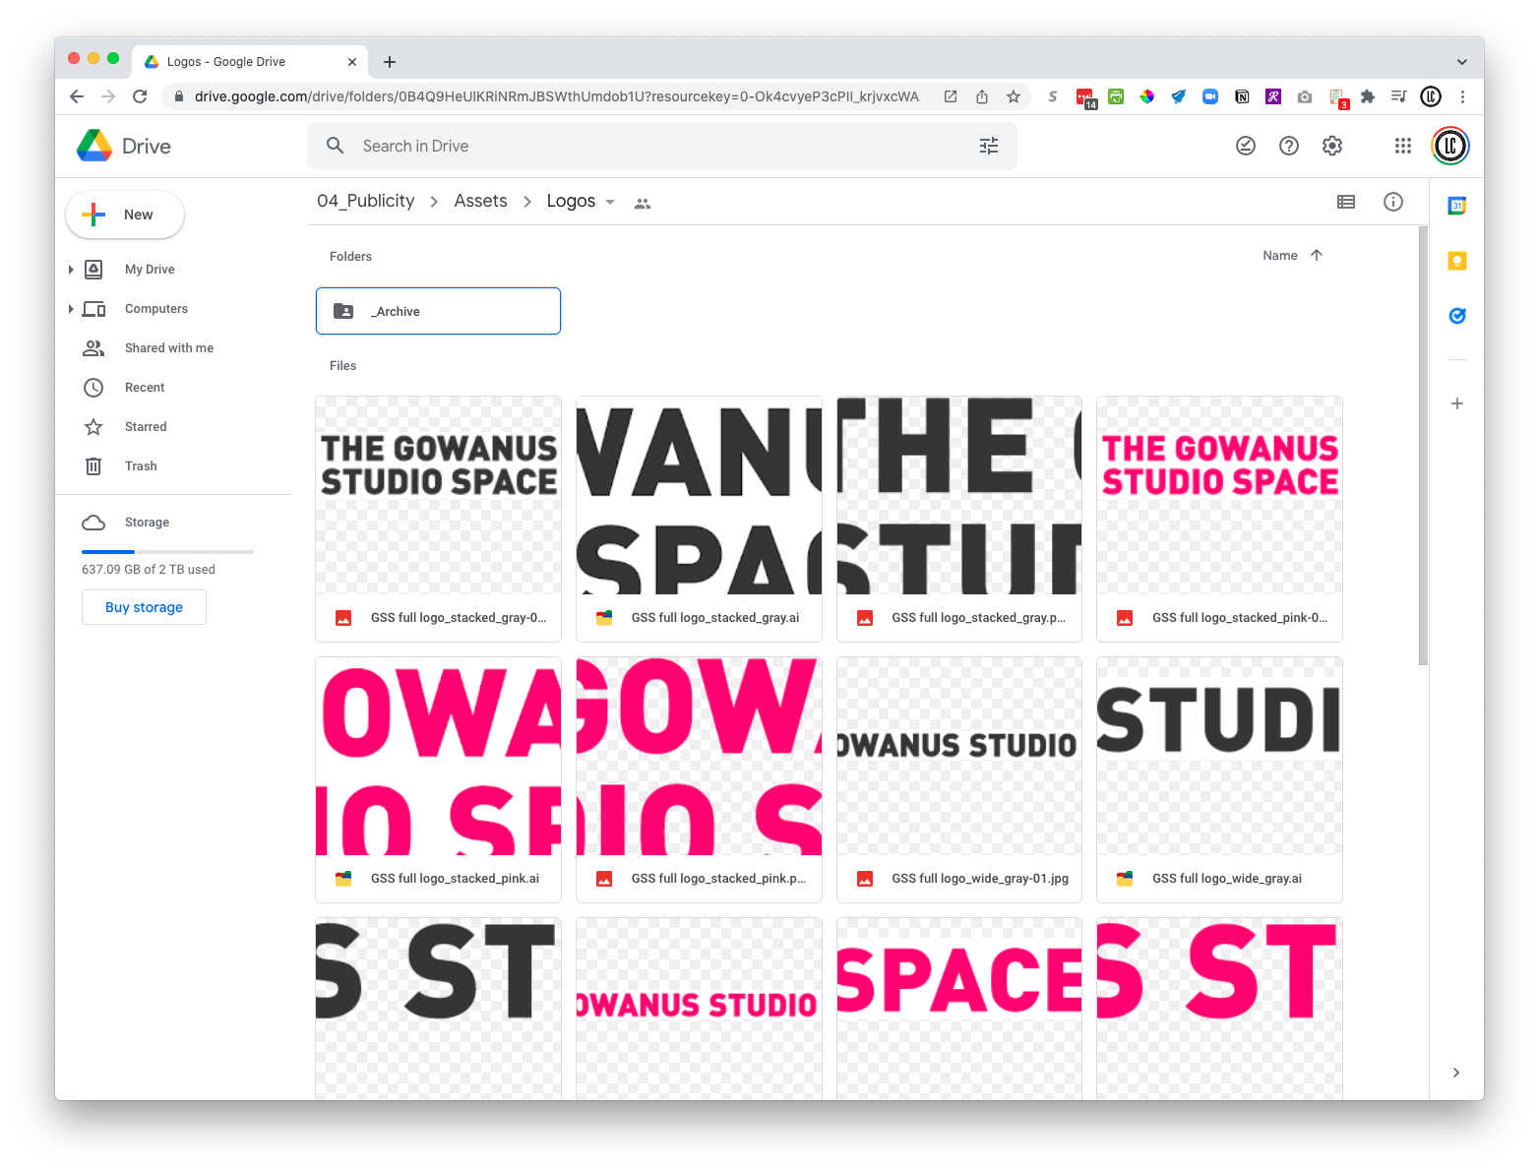Go to Assets breadcrumb
The image size is (1539, 1173).
pos(480,201)
